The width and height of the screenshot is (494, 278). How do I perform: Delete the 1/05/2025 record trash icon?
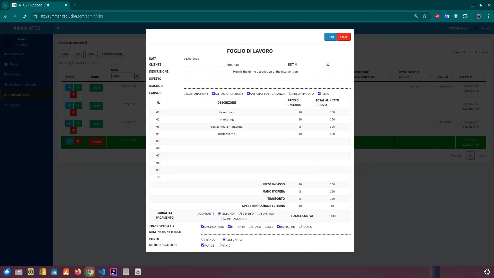coord(73,131)
